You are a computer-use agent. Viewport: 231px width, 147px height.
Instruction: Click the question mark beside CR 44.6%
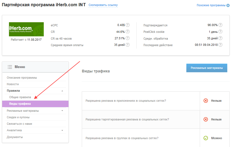point(127,32)
